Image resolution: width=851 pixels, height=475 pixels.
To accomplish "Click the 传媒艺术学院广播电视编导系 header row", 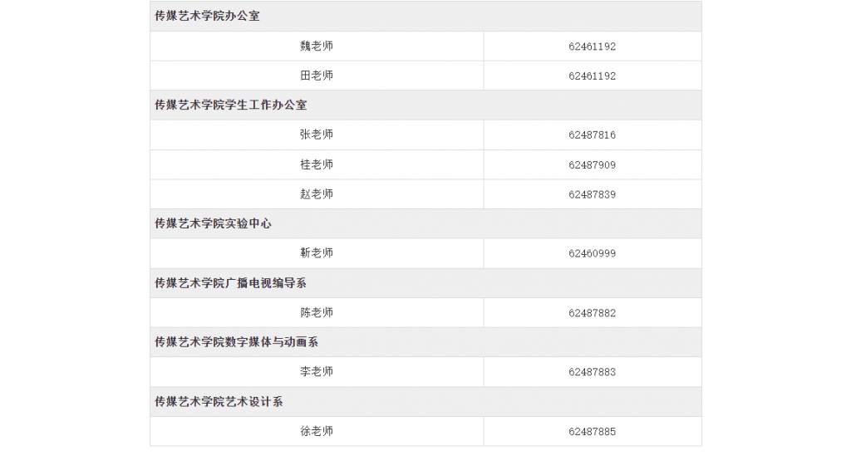I will 230,283.
